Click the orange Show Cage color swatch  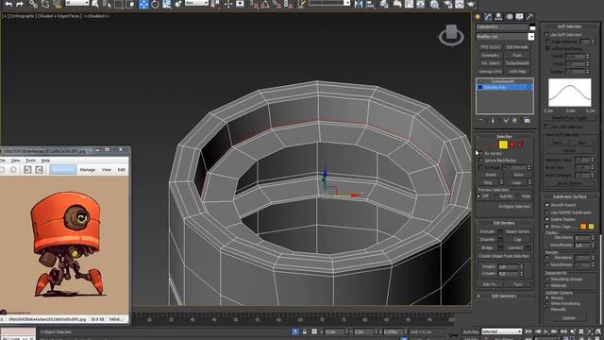click(x=583, y=227)
